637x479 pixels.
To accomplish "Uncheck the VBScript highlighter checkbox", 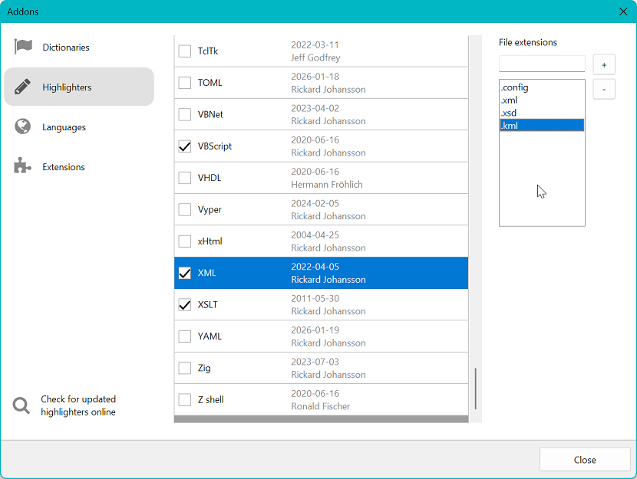I will (185, 146).
